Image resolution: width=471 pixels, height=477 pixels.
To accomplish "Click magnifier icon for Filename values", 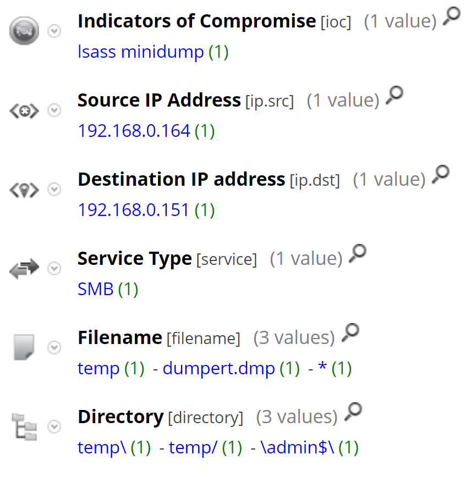I will point(350,332).
